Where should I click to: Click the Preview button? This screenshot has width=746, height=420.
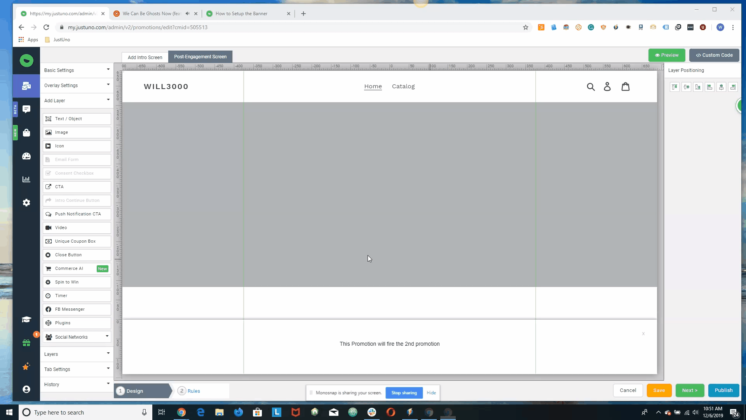tap(667, 55)
